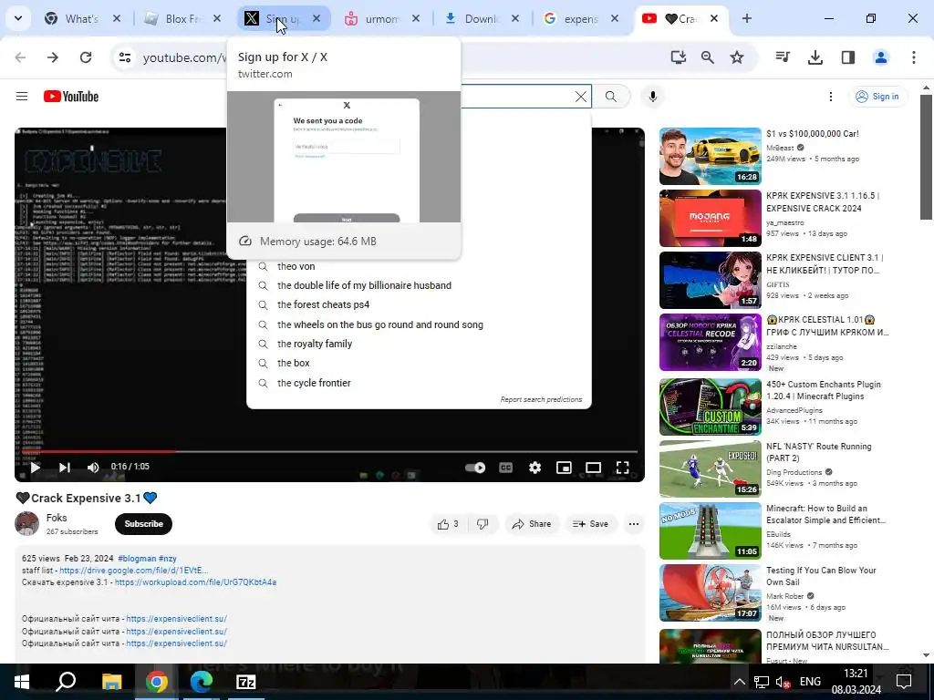Open NFL 'NASTY' Route Running thumbnail
This screenshot has height=700, width=934.
point(710,469)
